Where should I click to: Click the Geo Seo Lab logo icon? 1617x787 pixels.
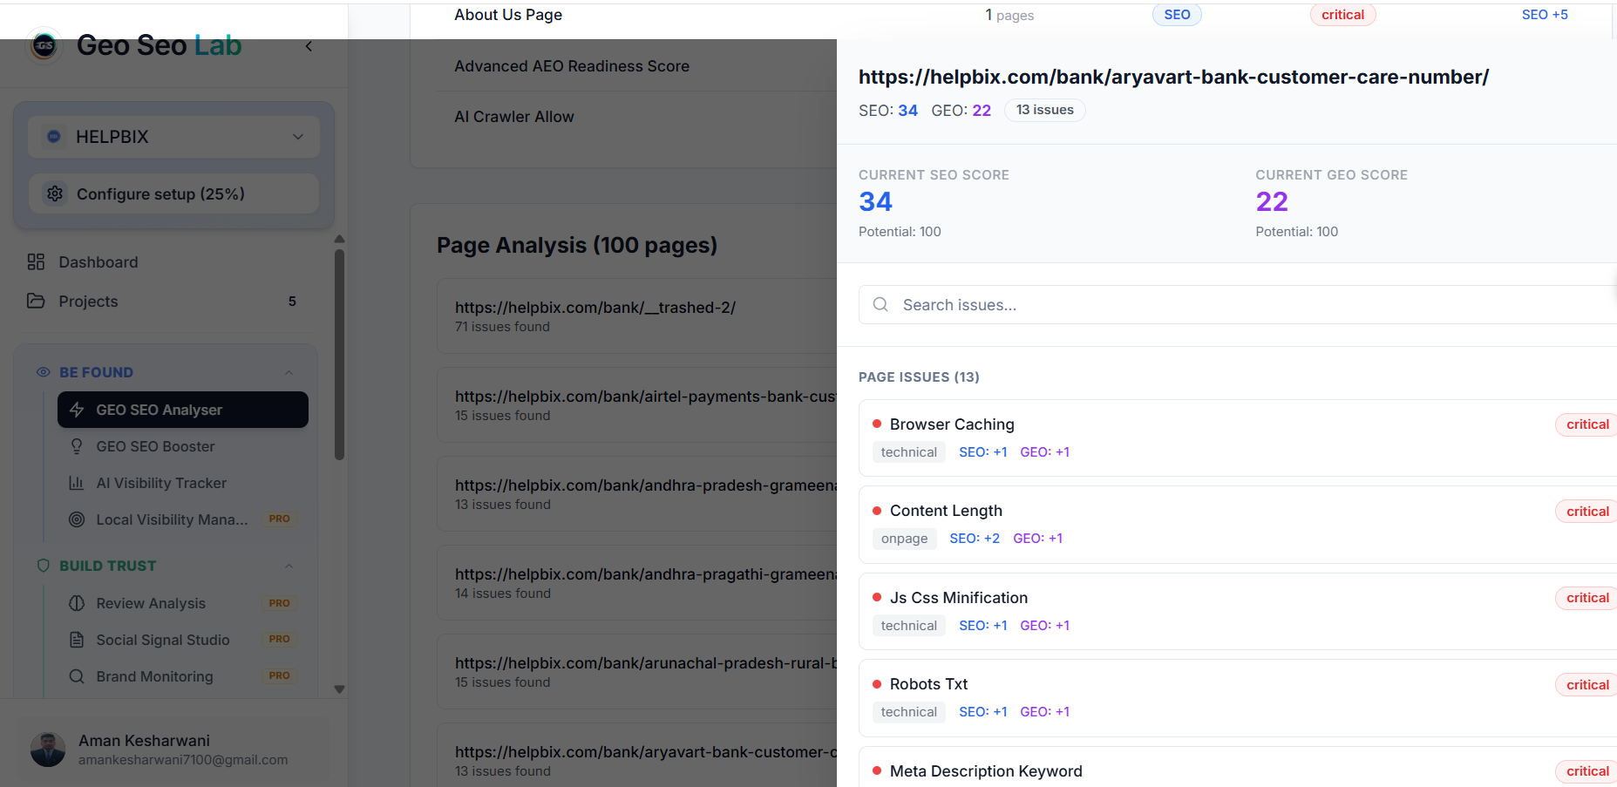pyautogui.click(x=44, y=45)
